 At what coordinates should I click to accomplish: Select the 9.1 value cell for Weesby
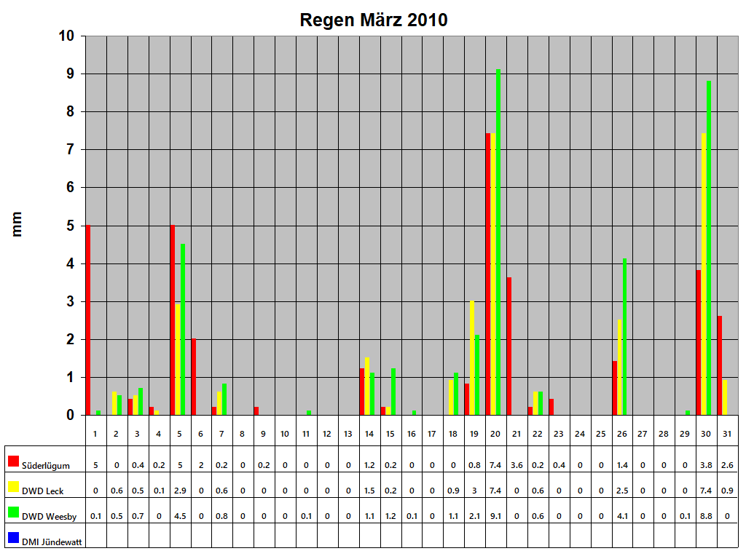495,515
